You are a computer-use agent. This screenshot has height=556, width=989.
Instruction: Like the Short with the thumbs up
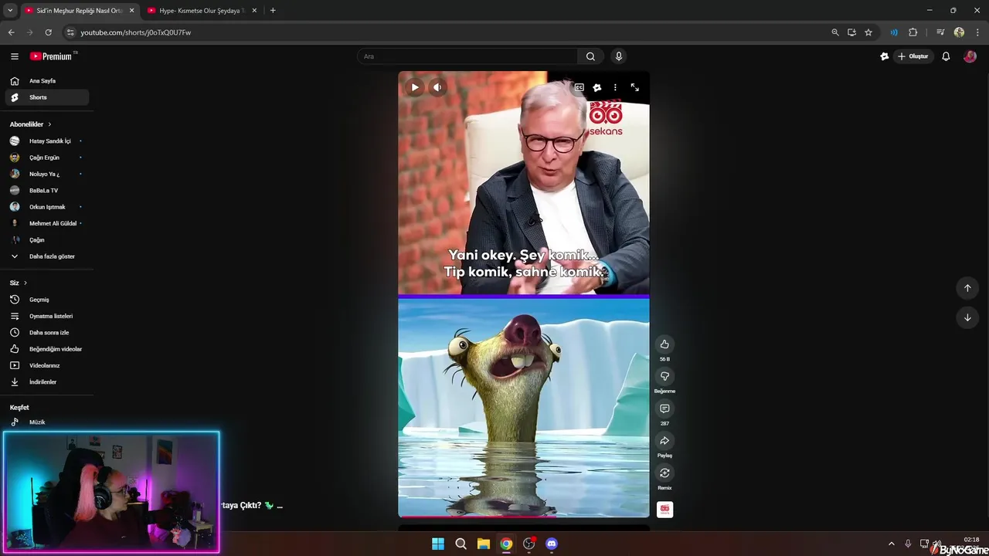point(664,344)
